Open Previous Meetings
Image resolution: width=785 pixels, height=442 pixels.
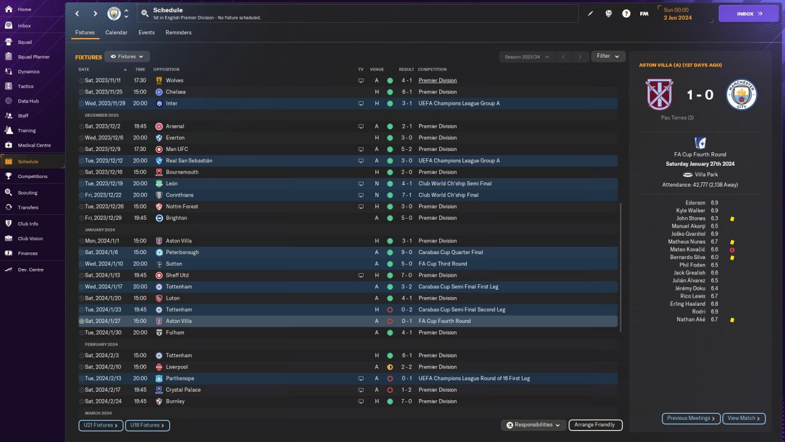(691, 419)
